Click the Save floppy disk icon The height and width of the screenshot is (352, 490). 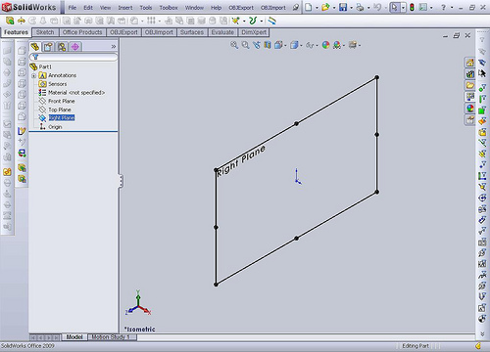[x=343, y=7]
